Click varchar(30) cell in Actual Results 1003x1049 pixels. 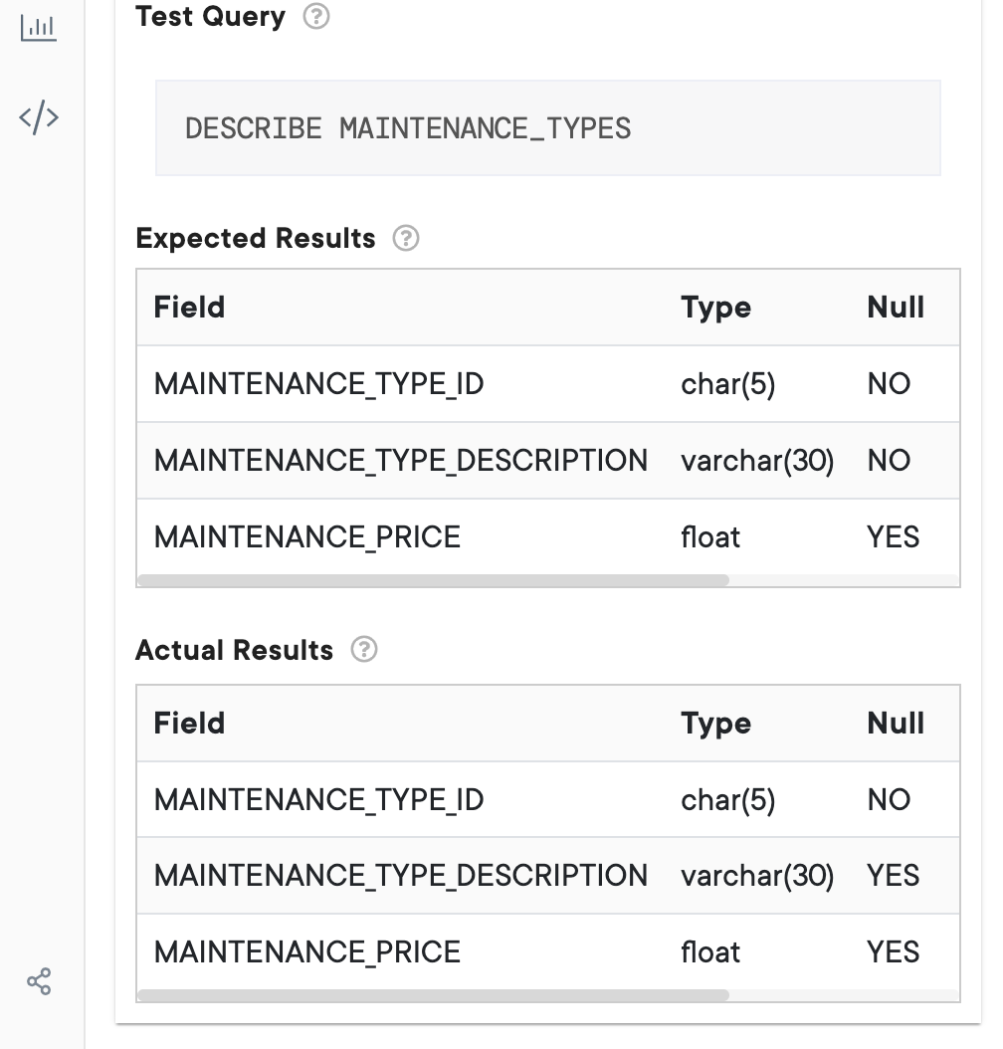[757, 876]
